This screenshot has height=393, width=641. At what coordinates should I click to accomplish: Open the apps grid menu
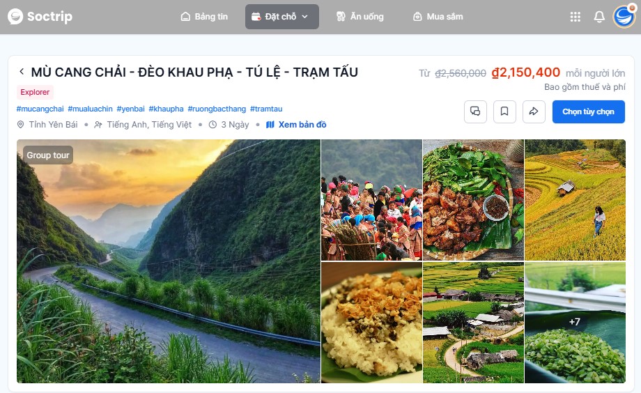576,17
